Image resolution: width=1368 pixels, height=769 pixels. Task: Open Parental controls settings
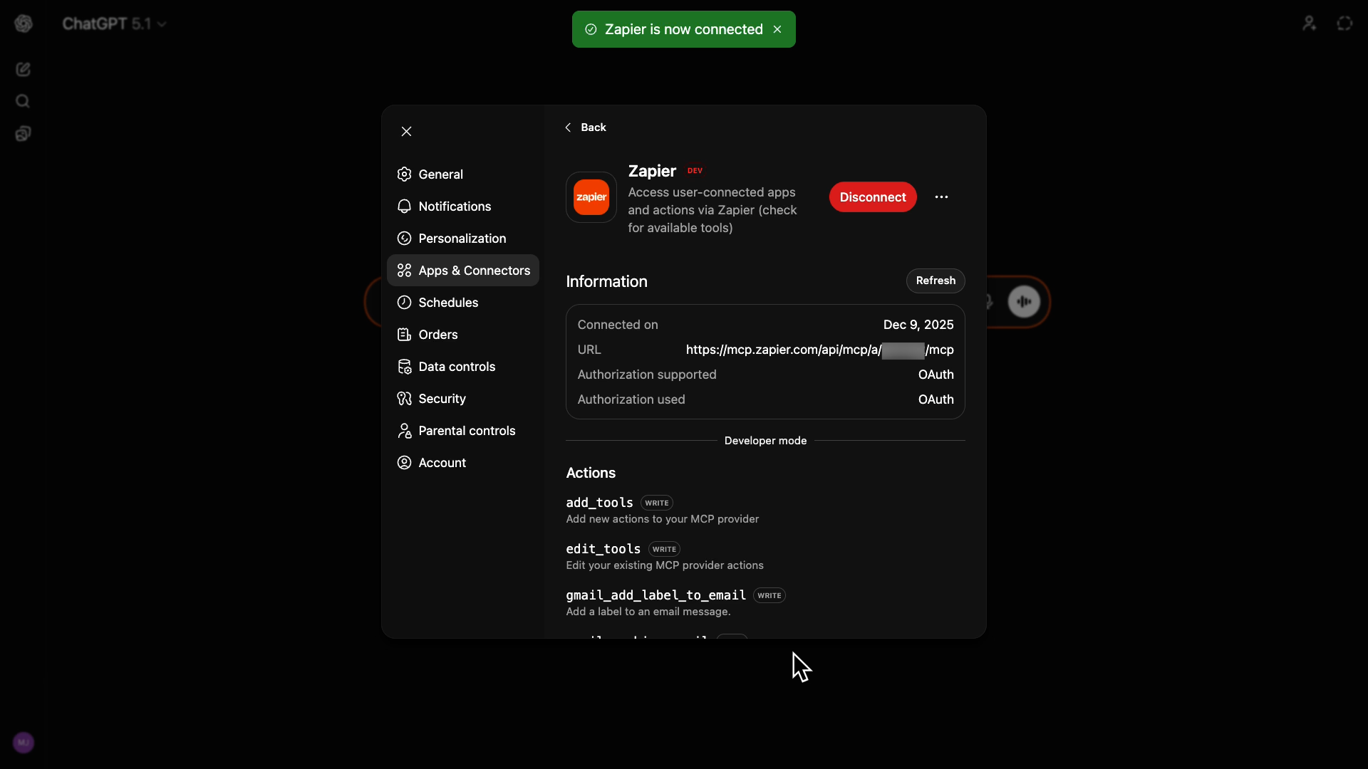pos(466,431)
